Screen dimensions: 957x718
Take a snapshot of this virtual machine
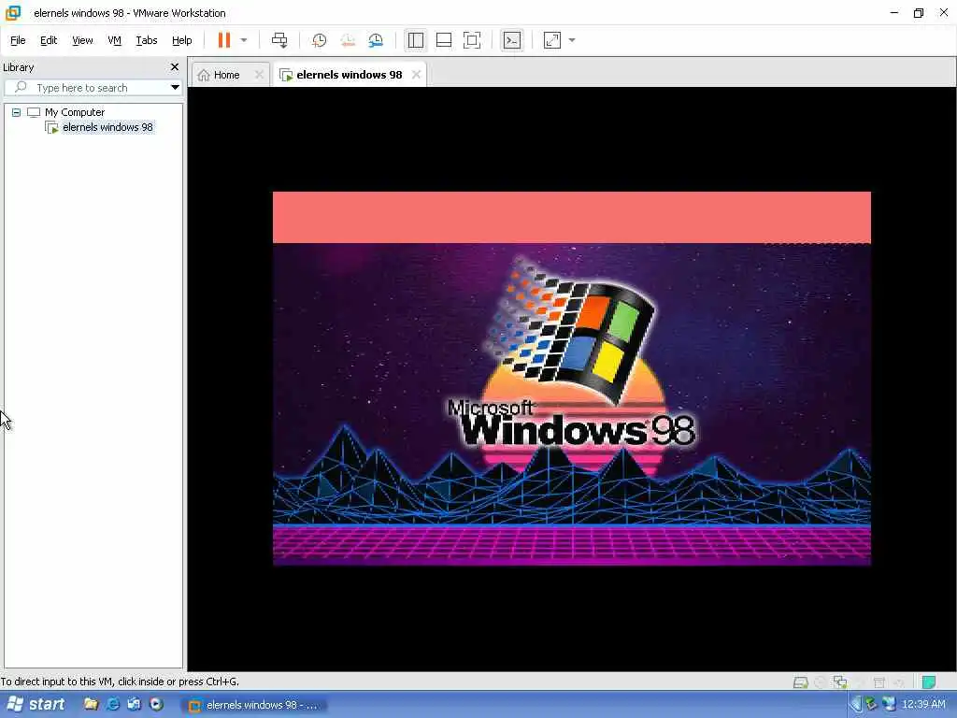click(319, 40)
